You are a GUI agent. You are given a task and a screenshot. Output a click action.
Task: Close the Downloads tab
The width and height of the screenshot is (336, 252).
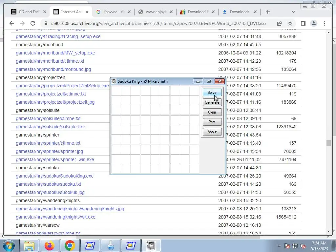(255, 12)
